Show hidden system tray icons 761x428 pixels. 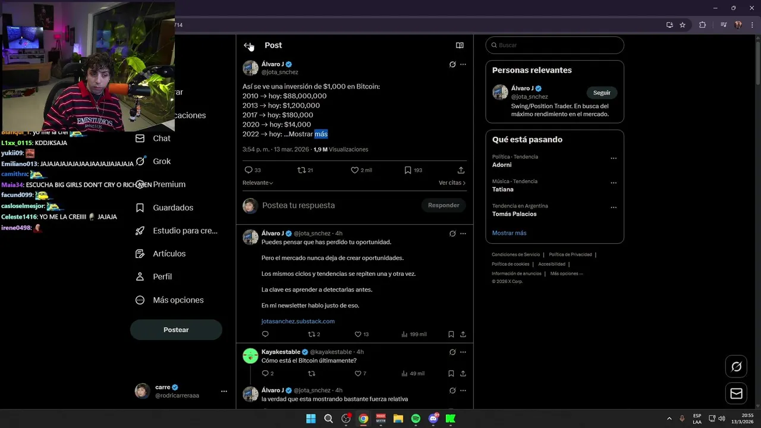pos(669,418)
